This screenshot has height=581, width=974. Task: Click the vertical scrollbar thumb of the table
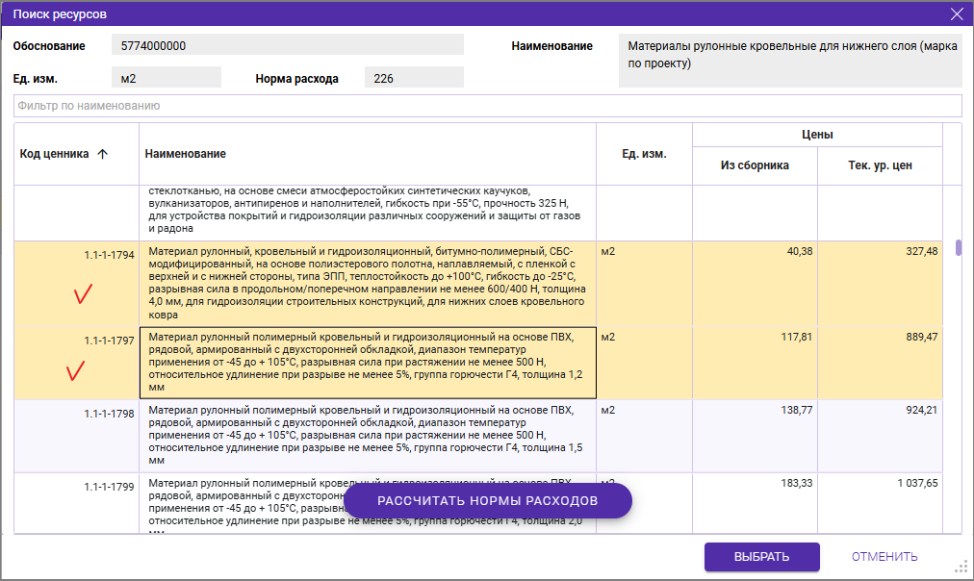tap(959, 248)
